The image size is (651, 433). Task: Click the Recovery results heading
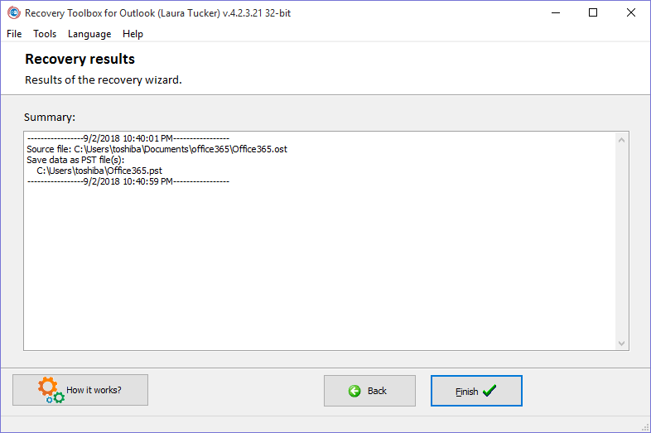(x=80, y=59)
